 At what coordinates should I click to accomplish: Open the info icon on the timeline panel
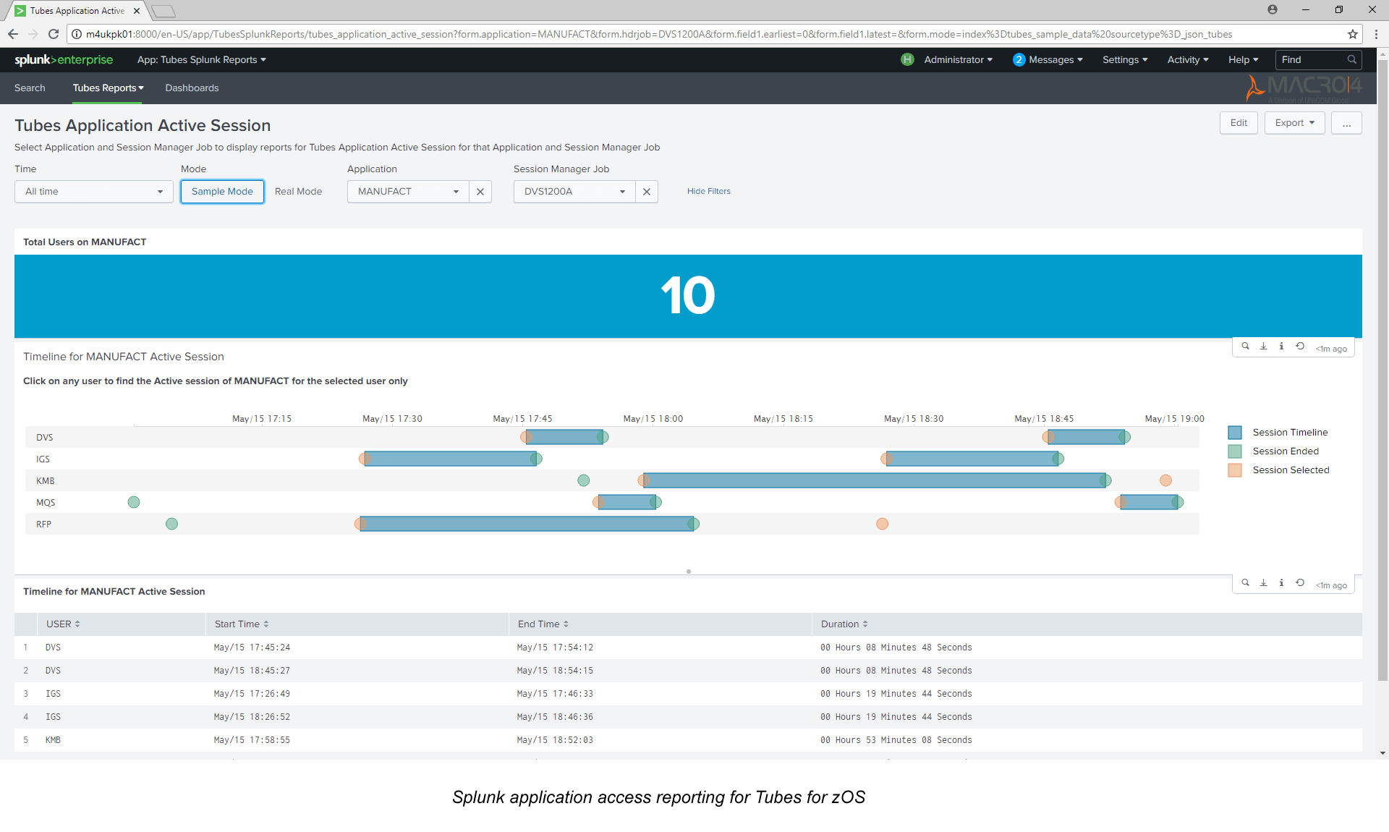(x=1281, y=347)
